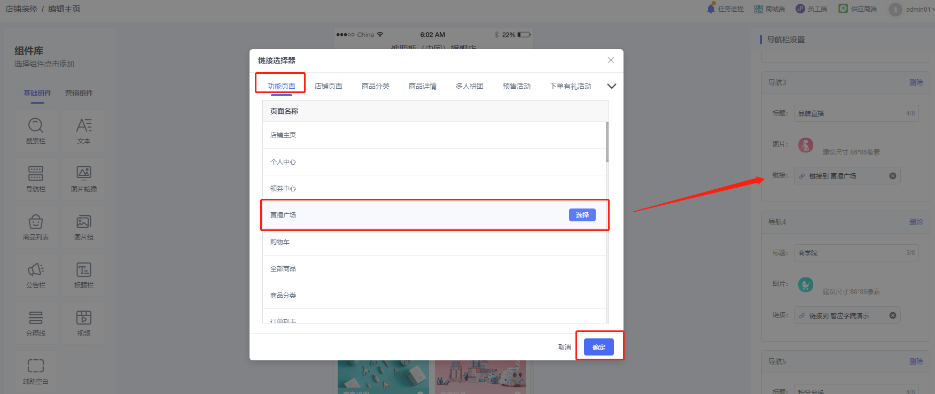Edit the 商学院 title field
This screenshot has height=394, width=935.
[856, 253]
